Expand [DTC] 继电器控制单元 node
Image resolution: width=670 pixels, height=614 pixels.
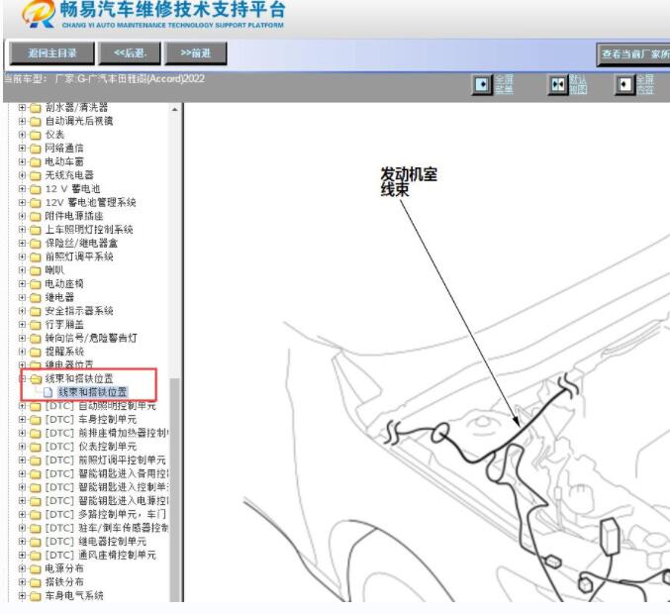tap(22, 542)
